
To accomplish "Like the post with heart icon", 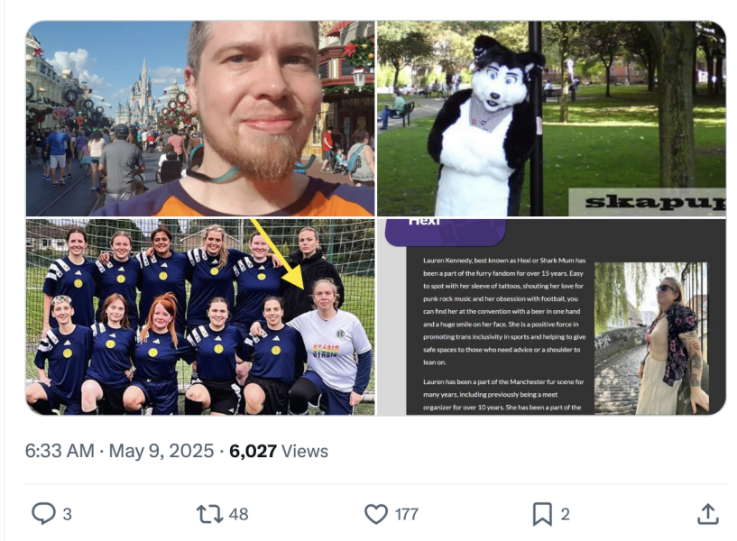I will 376,514.
